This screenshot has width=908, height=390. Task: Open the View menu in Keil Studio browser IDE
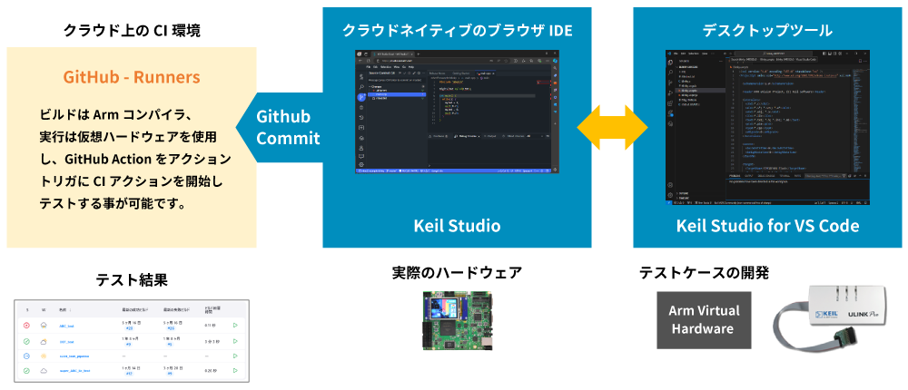(x=397, y=67)
